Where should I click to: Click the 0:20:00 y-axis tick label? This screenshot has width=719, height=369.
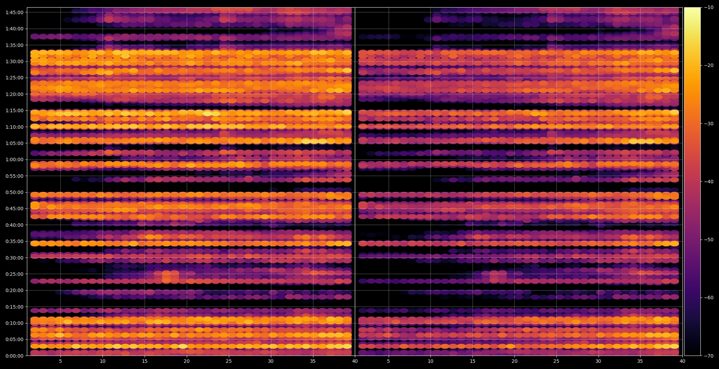pos(14,290)
